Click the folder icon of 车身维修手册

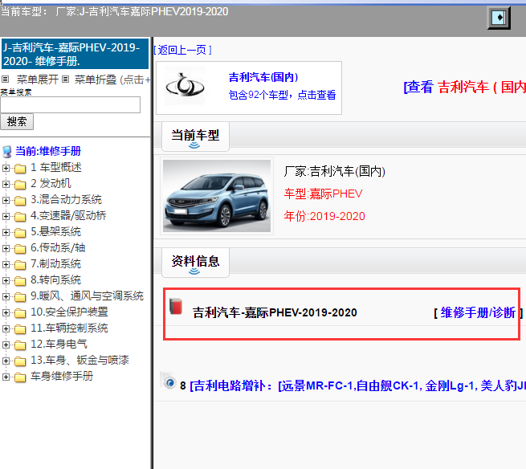point(20,377)
